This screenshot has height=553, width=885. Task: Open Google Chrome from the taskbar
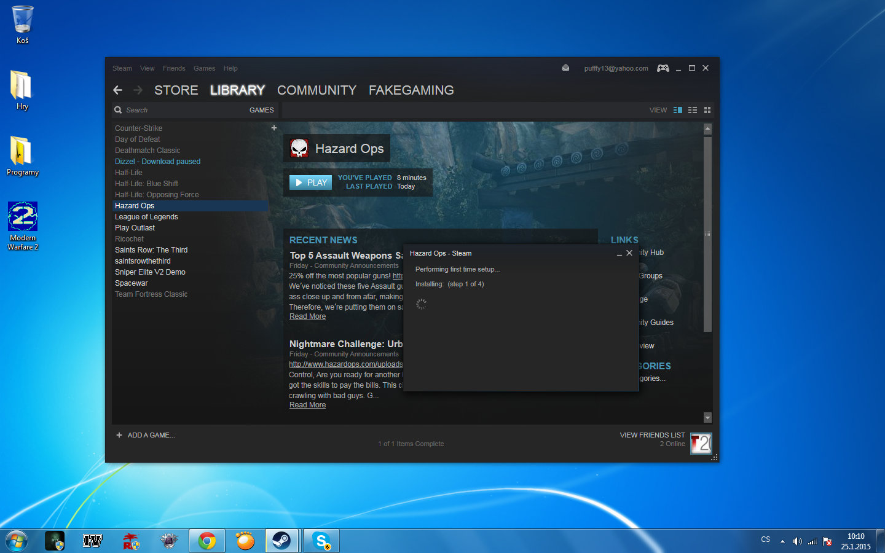(207, 541)
